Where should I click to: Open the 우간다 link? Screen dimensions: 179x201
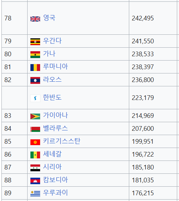[x=52, y=41]
